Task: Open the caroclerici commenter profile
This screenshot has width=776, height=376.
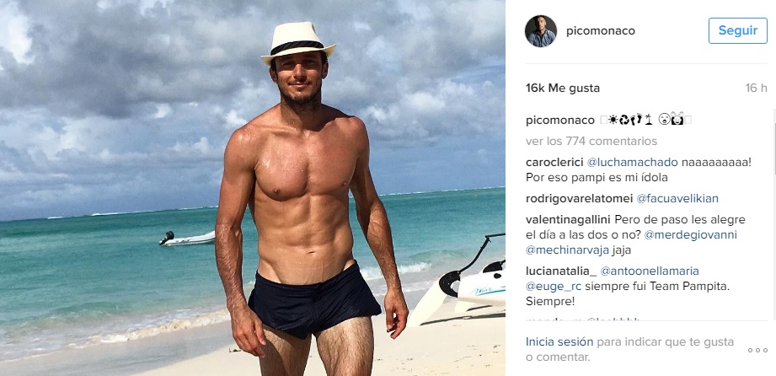Action: (x=554, y=163)
